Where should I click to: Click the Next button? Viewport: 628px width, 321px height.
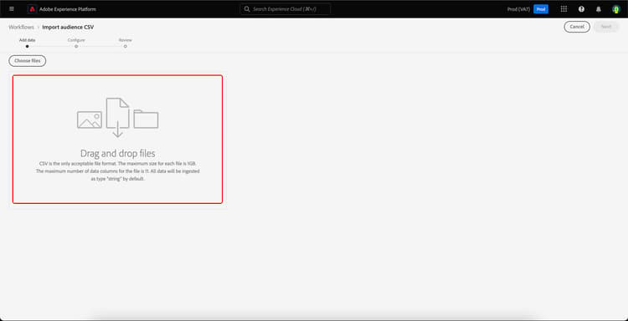[606, 27]
